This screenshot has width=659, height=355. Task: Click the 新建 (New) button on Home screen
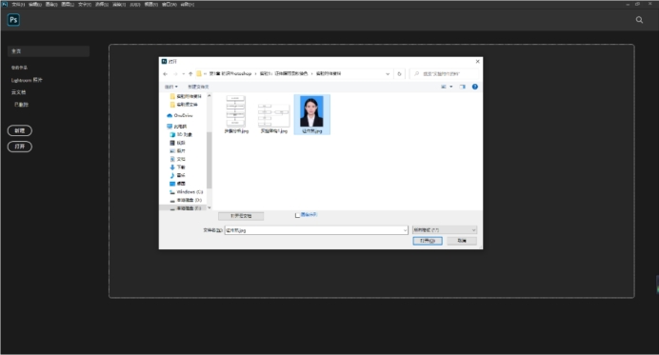[20, 130]
